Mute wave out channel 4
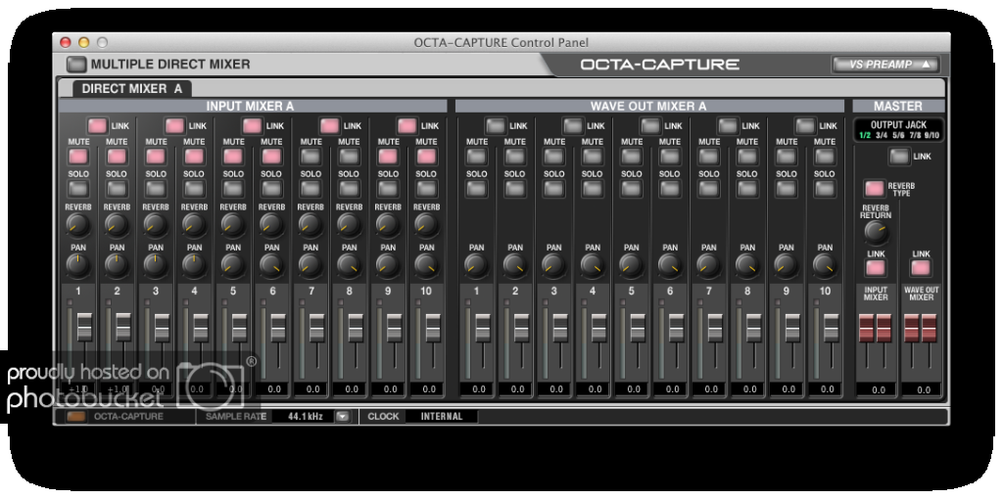The image size is (1003, 499). tap(593, 157)
